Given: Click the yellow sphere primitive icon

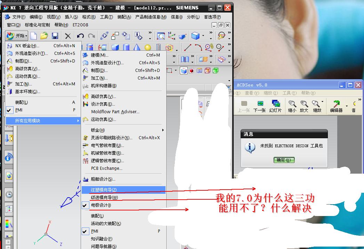Looking at the screenshot, I should tap(148, 48).
